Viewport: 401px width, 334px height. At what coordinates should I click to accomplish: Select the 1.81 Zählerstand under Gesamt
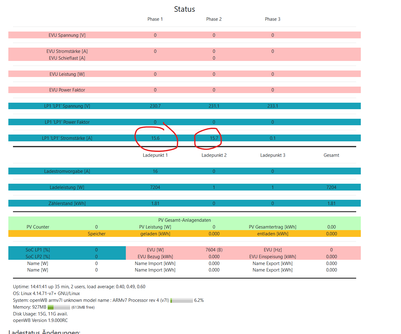click(331, 203)
